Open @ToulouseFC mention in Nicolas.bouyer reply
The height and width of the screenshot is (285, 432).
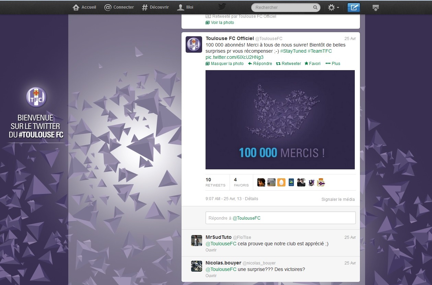tap(221, 270)
